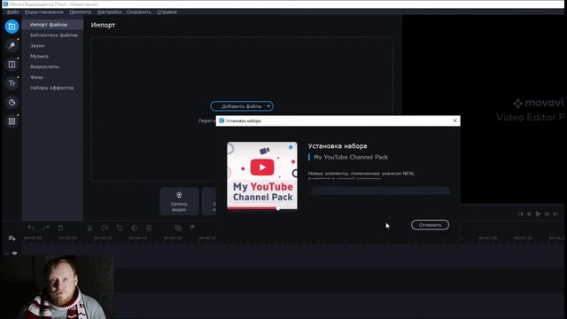
Task: Open the Справка menu
Action: coord(167,12)
